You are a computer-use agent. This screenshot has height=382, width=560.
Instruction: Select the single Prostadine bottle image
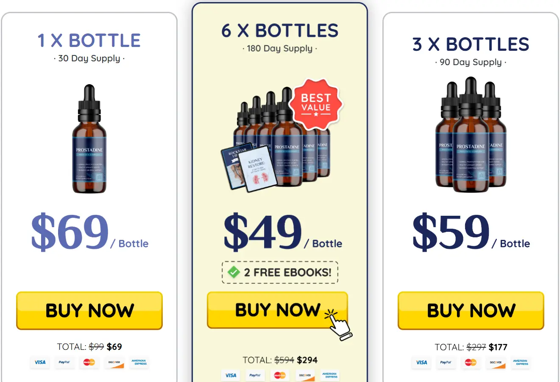click(89, 139)
